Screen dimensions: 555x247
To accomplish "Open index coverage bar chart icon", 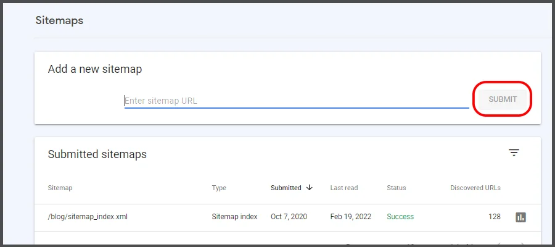I will pyautogui.click(x=520, y=217).
